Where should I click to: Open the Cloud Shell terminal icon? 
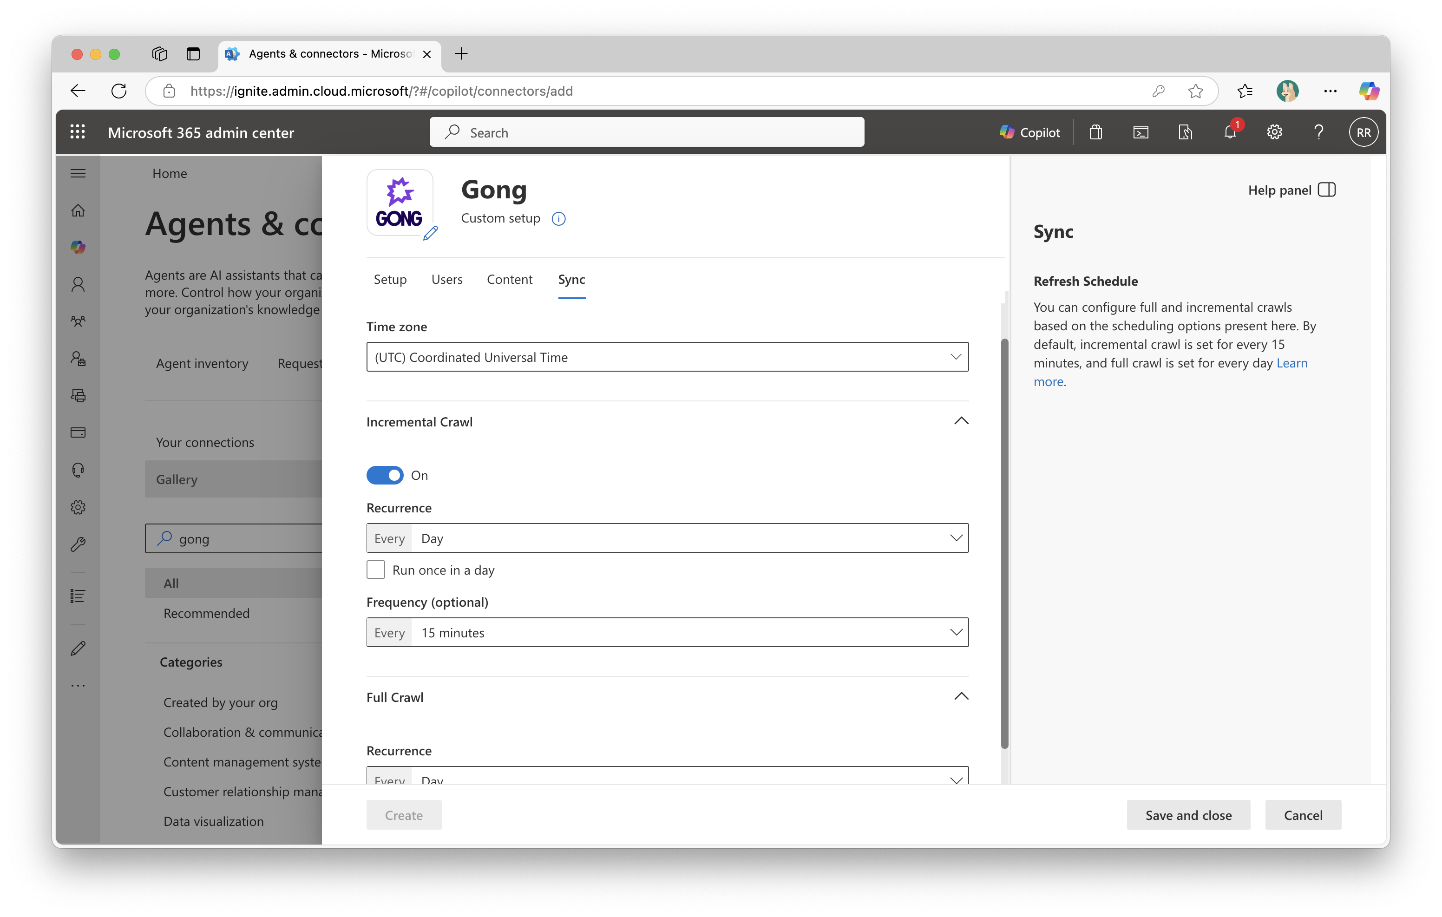(1140, 132)
